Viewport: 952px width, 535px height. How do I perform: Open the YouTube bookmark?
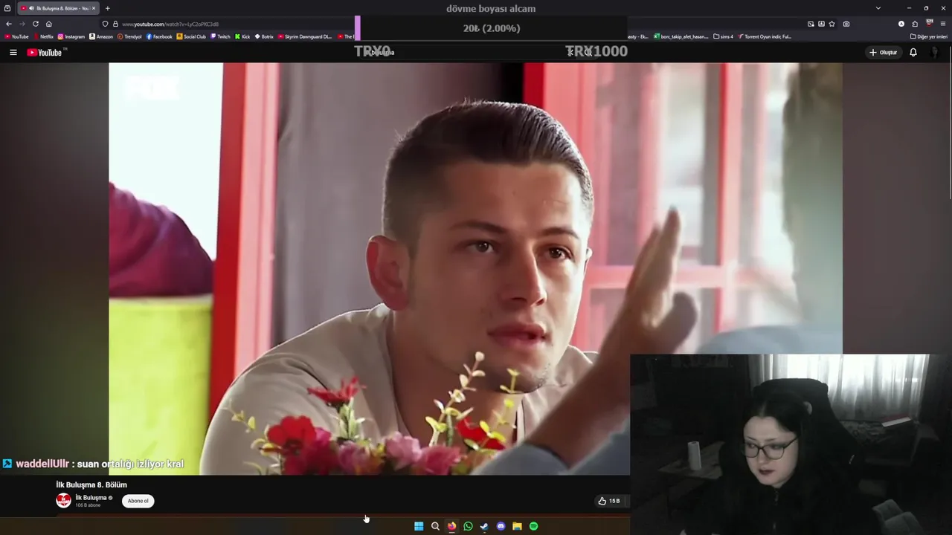pyautogui.click(x=16, y=36)
